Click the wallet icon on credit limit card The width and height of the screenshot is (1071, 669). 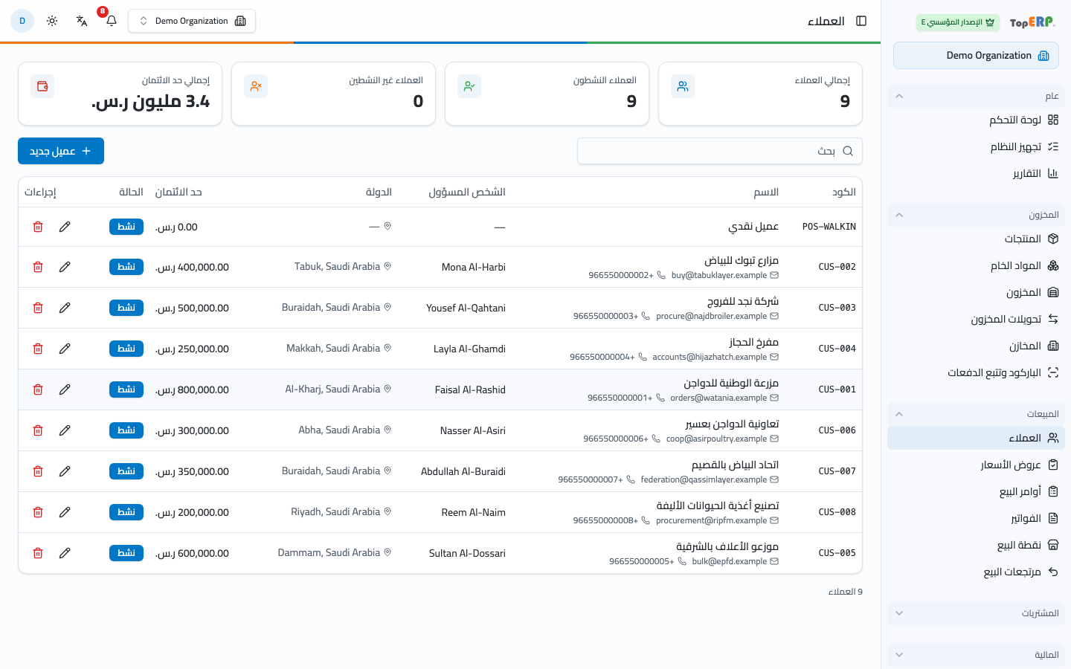42,86
